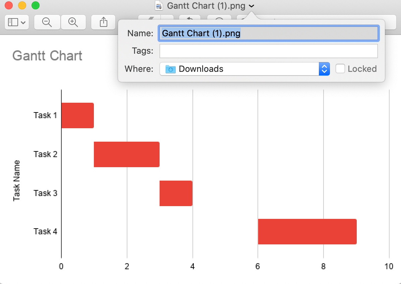Click the chevron next to Gantt Chart (1).png
Screen dimensions: 401x284
coord(251,6)
